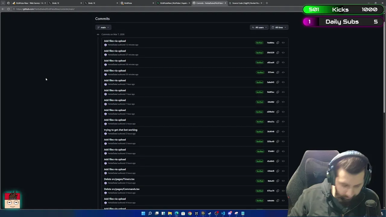Browse repository at commit 7dd804a
This screenshot has width=386, height=217.
click(x=283, y=43)
